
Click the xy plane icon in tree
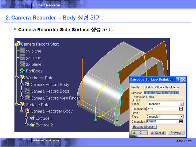[22, 51]
